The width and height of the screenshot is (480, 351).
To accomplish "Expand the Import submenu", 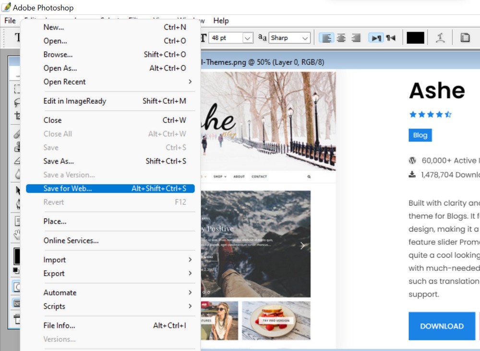I will pos(110,260).
